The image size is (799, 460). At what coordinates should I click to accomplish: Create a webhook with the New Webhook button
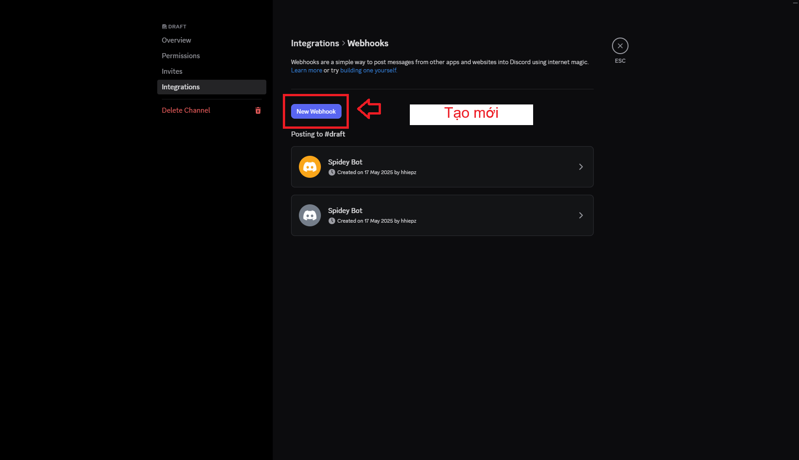pos(316,111)
